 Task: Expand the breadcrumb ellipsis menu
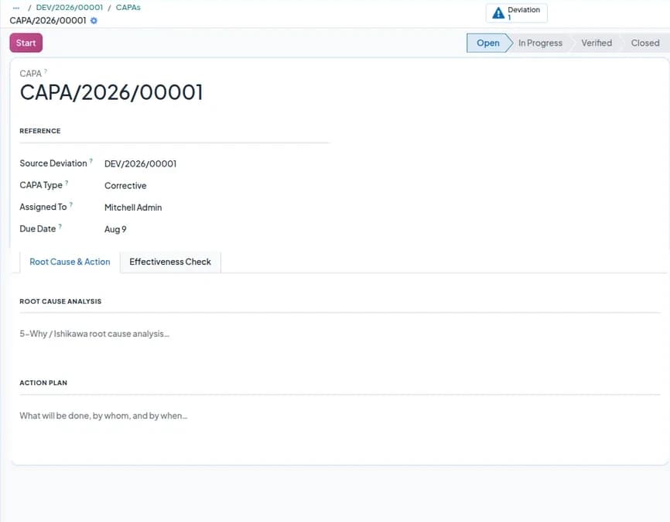click(16, 8)
